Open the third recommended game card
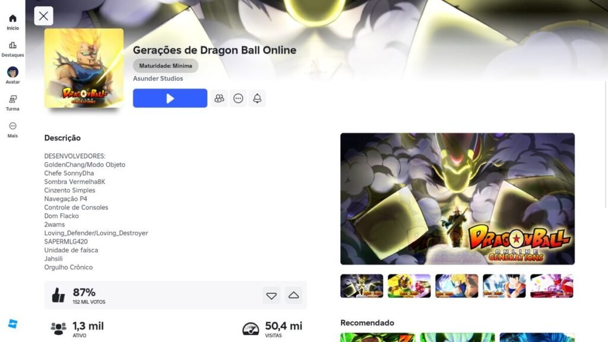This screenshot has width=608, height=342. [x=537, y=337]
